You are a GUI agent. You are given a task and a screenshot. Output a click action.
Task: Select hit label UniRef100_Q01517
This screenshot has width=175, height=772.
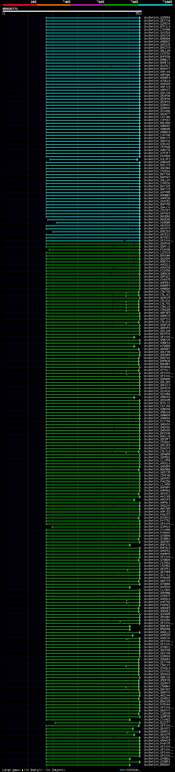click(x=157, y=66)
